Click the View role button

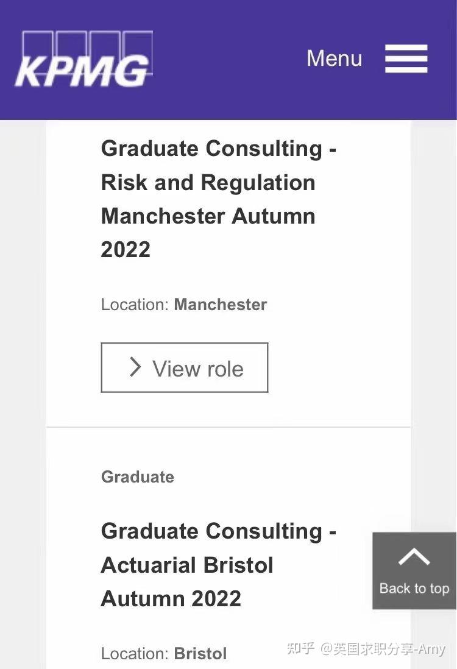184,367
